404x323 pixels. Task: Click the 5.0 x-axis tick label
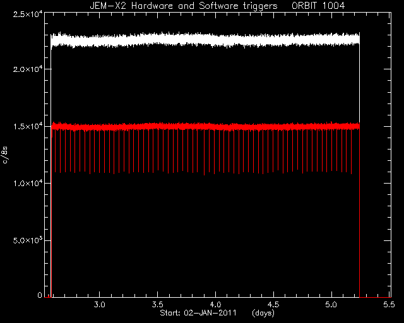(x=331, y=305)
